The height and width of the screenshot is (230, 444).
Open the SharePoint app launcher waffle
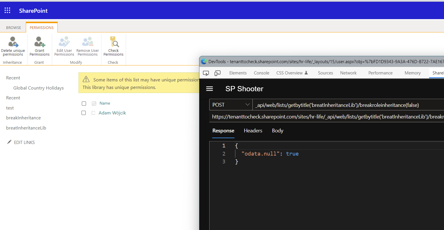(x=8, y=11)
